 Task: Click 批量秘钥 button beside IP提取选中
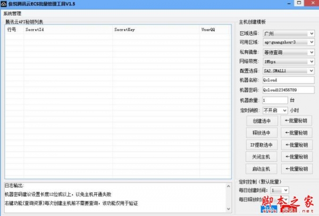tap(297, 145)
